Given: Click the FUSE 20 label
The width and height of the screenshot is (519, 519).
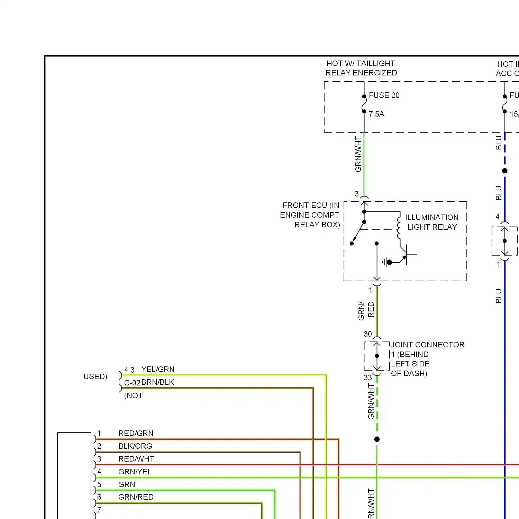Looking at the screenshot, I should (x=384, y=95).
